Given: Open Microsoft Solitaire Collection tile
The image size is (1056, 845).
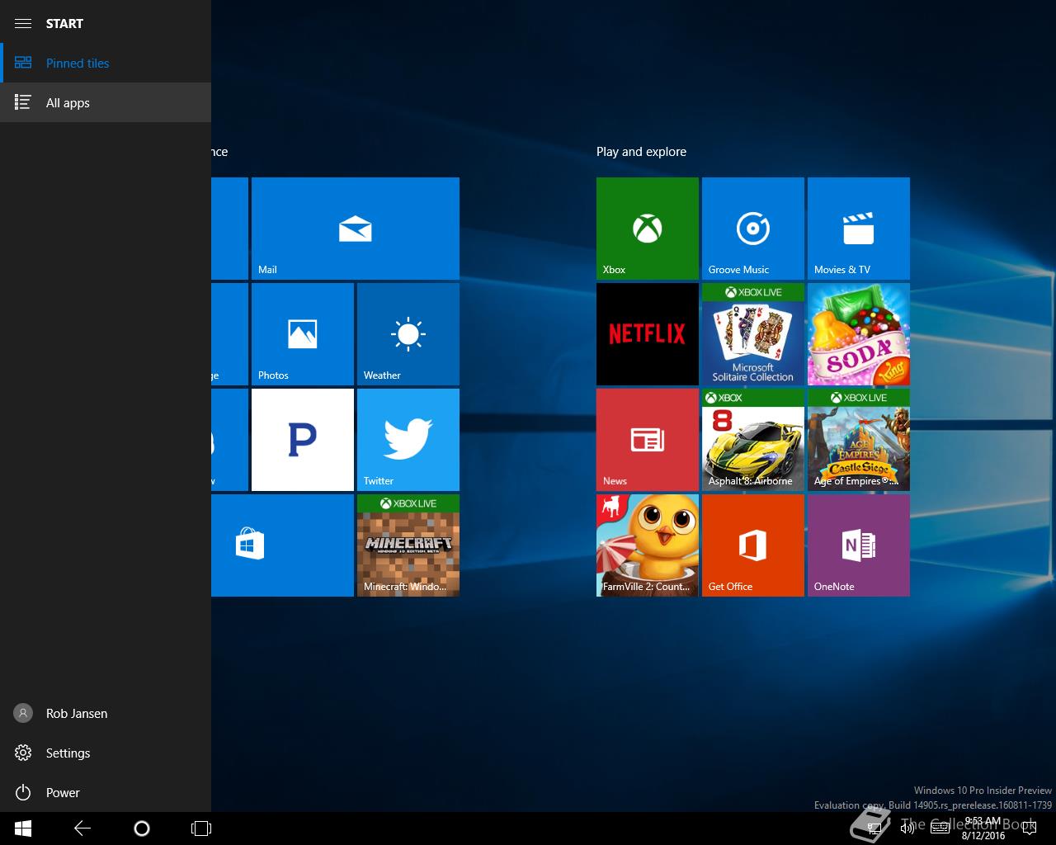Looking at the screenshot, I should (x=753, y=334).
